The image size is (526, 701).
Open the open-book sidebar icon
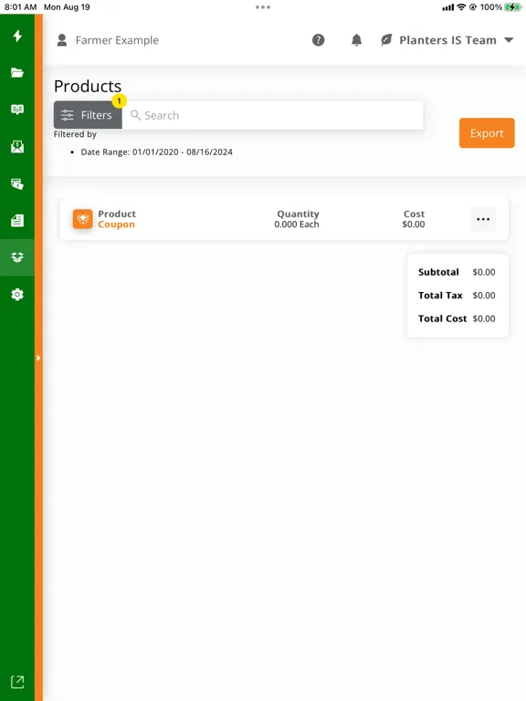coord(17,110)
